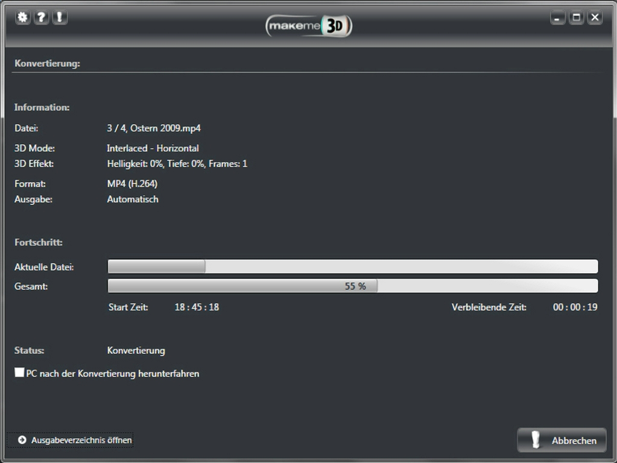Click the Aktuelle Datei progress bar
The image size is (617, 463).
point(353,266)
